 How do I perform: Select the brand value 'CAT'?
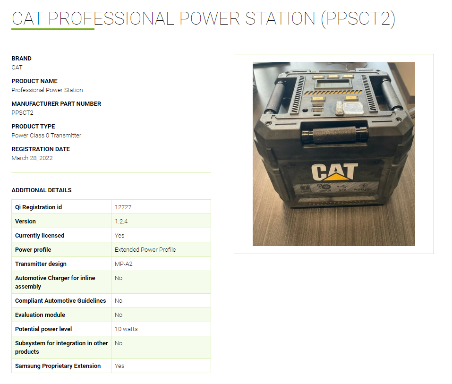pos(17,67)
